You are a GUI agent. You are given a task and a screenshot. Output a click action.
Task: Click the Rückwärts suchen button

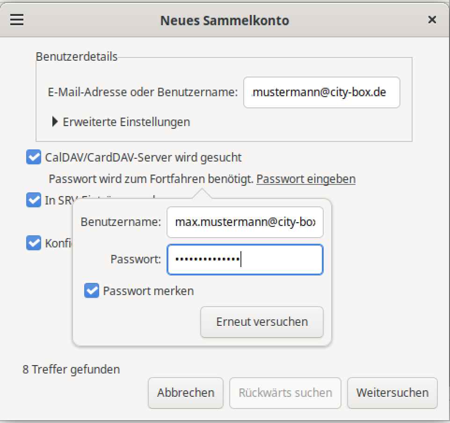tap(285, 393)
